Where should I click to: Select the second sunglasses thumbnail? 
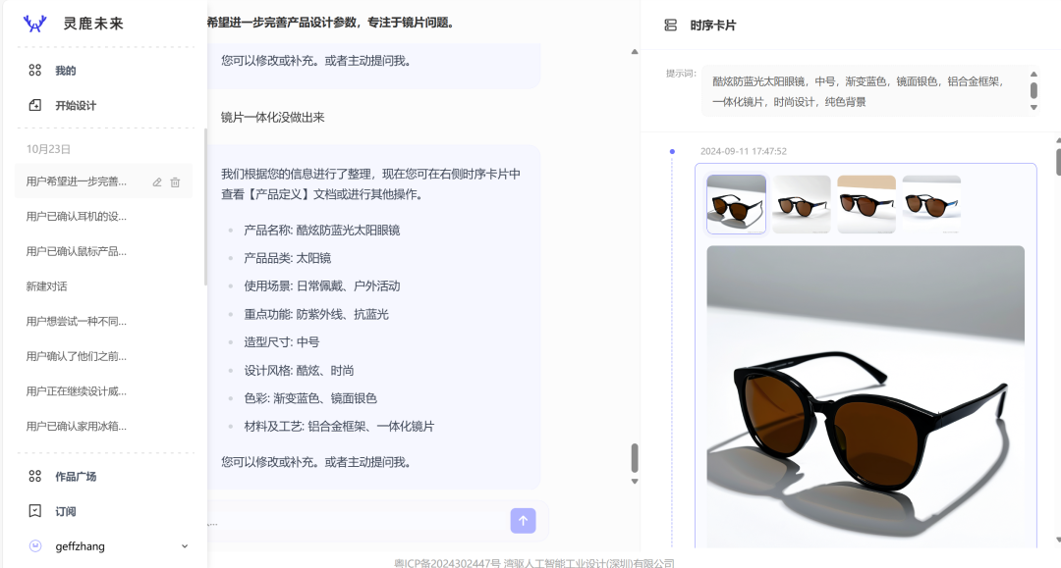click(801, 203)
